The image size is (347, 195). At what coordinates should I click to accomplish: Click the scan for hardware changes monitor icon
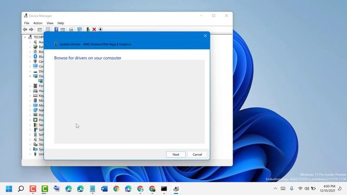click(80, 29)
